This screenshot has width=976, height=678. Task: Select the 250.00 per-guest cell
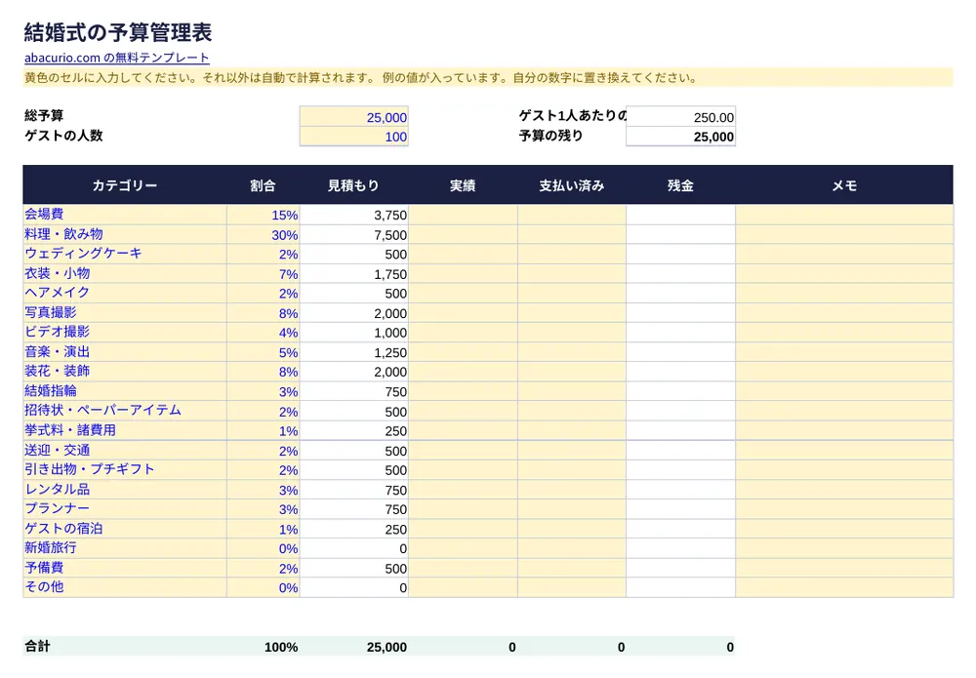[x=680, y=117]
